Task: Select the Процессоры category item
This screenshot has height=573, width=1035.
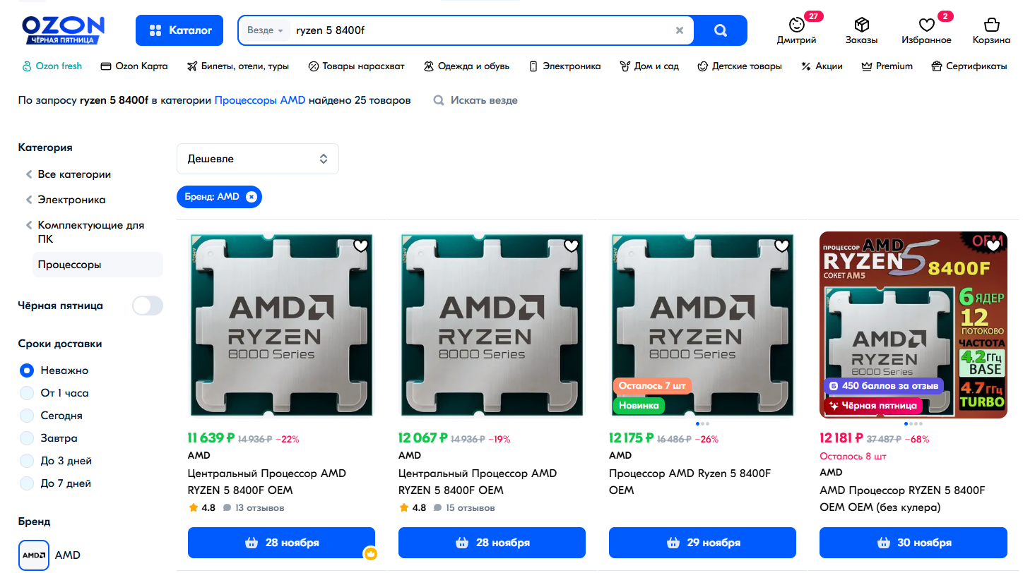Action: (x=97, y=265)
